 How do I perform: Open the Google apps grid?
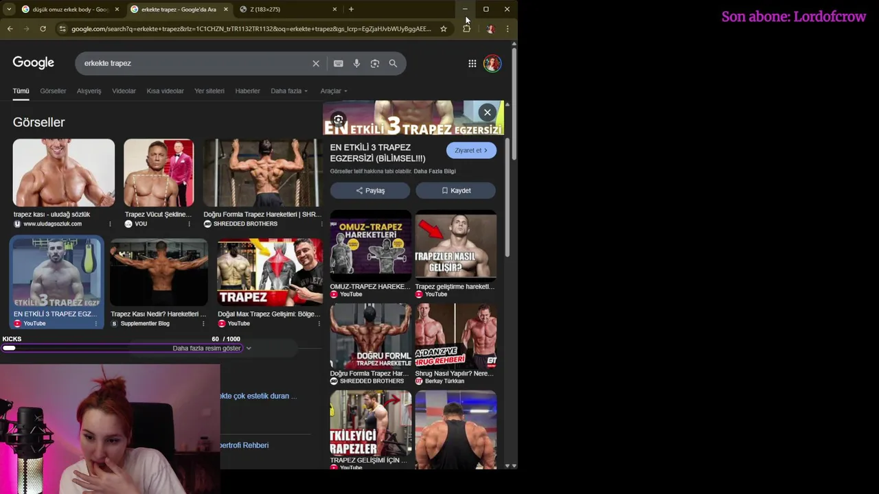[472, 63]
